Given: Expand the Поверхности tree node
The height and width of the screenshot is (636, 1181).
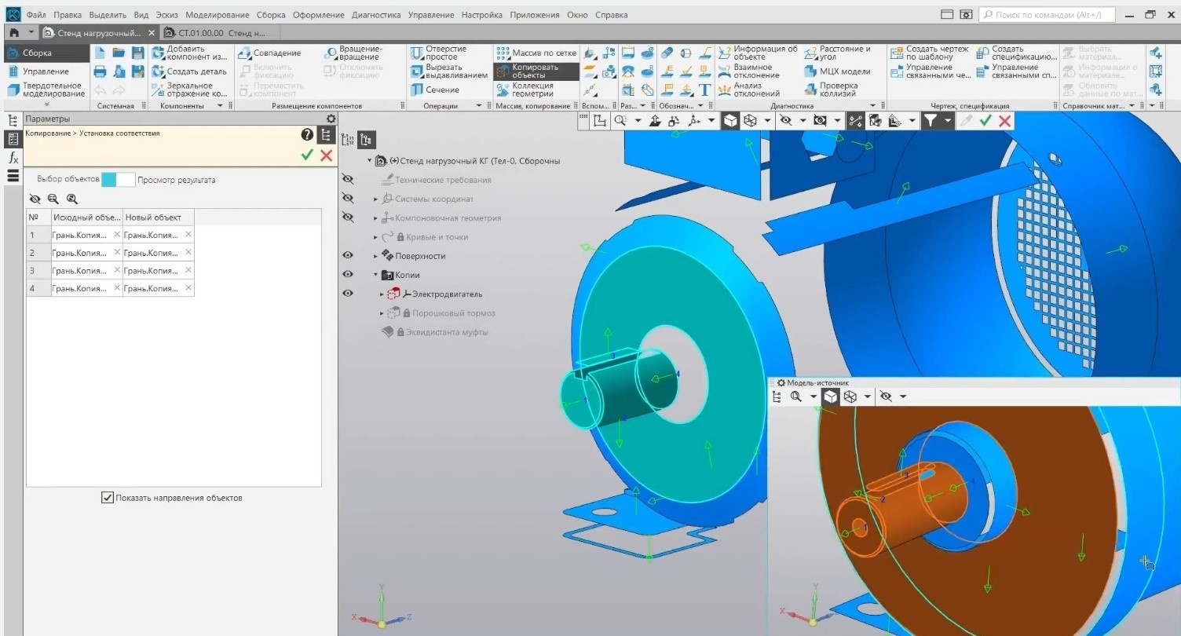Looking at the screenshot, I should click(x=375, y=256).
